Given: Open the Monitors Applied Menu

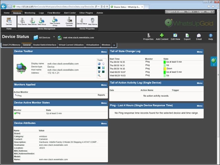Looking at the screenshot, I should 104,85.
